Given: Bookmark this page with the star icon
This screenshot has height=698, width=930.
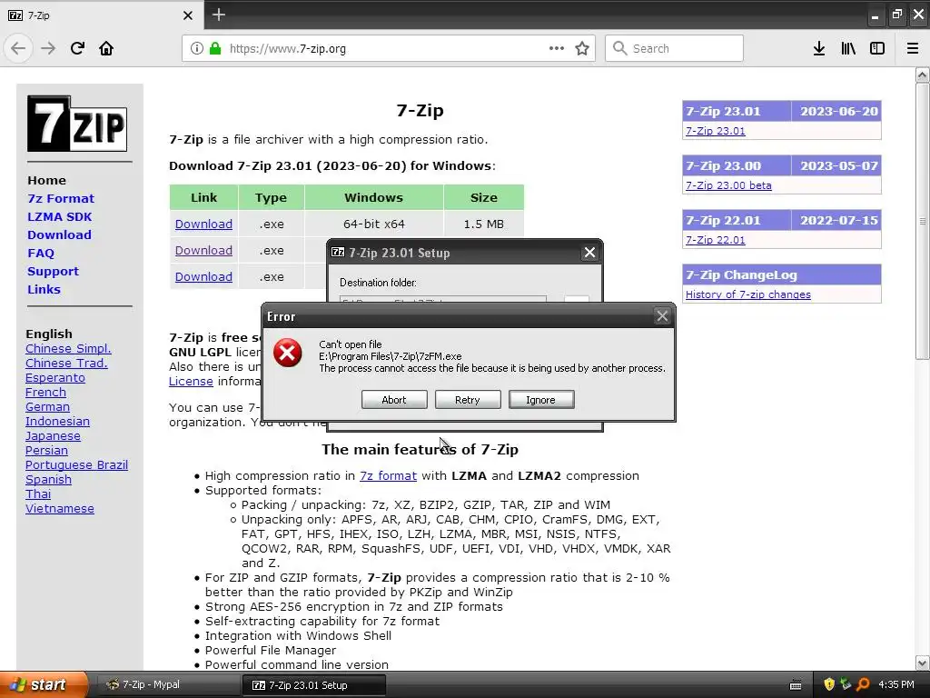Looking at the screenshot, I should (x=582, y=48).
